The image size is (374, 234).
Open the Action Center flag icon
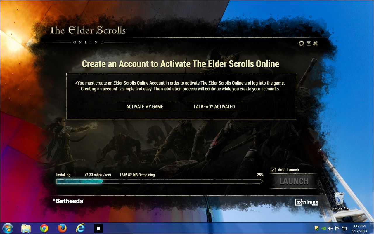pyautogui.click(x=337, y=228)
